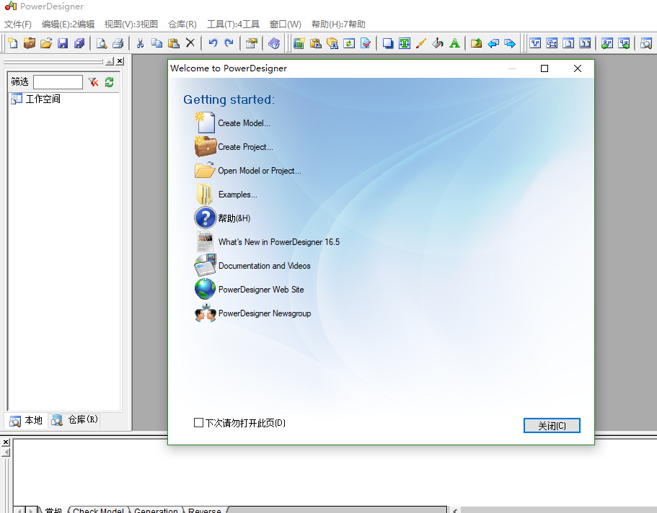The height and width of the screenshot is (513, 657).
Task: Click the purple Help book toolbar icon
Action: click(273, 43)
